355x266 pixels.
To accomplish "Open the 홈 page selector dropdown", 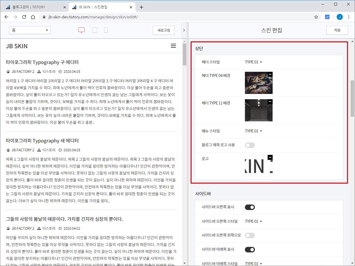I will pos(30,30).
